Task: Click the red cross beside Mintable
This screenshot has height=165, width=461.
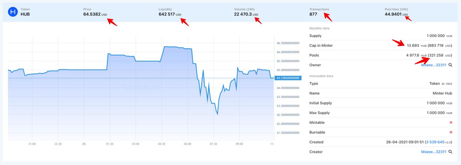Action: point(451,123)
